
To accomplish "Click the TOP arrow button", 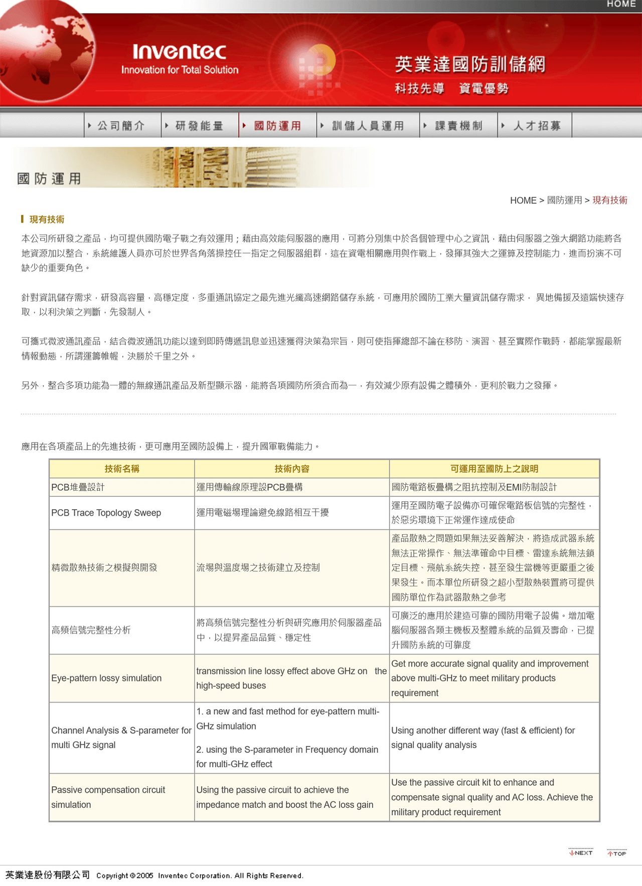I will 617,852.
